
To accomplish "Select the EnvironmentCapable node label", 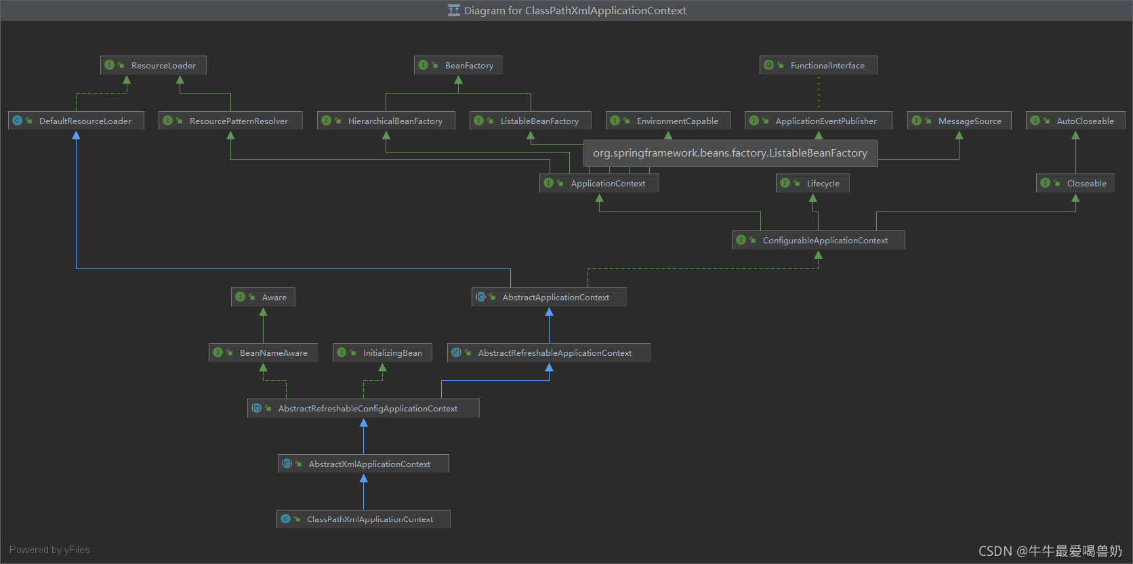I will tap(678, 121).
